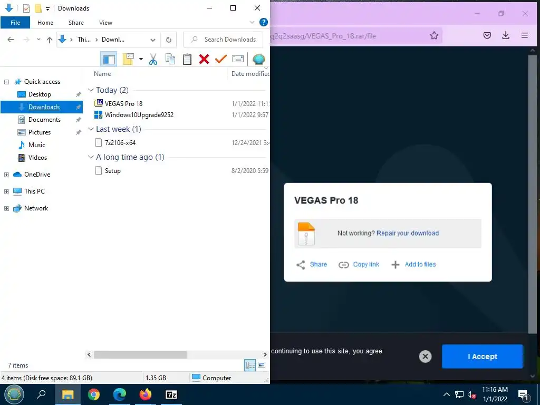The image size is (540, 405).
Task: Expand the ribbon with the chevron
Action: [x=252, y=22]
